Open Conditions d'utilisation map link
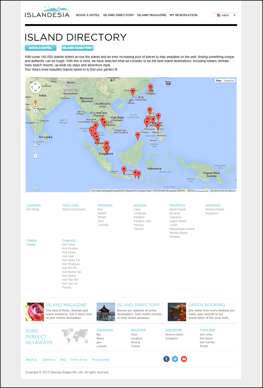Viewport: 263px width, 388px height. [223, 191]
